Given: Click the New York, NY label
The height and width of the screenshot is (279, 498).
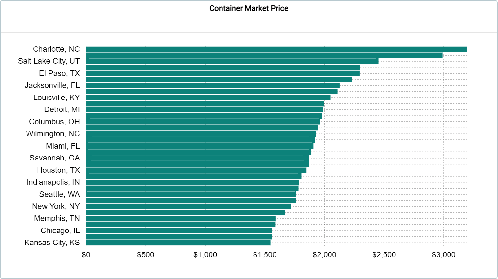Looking at the screenshot, I should point(56,206).
